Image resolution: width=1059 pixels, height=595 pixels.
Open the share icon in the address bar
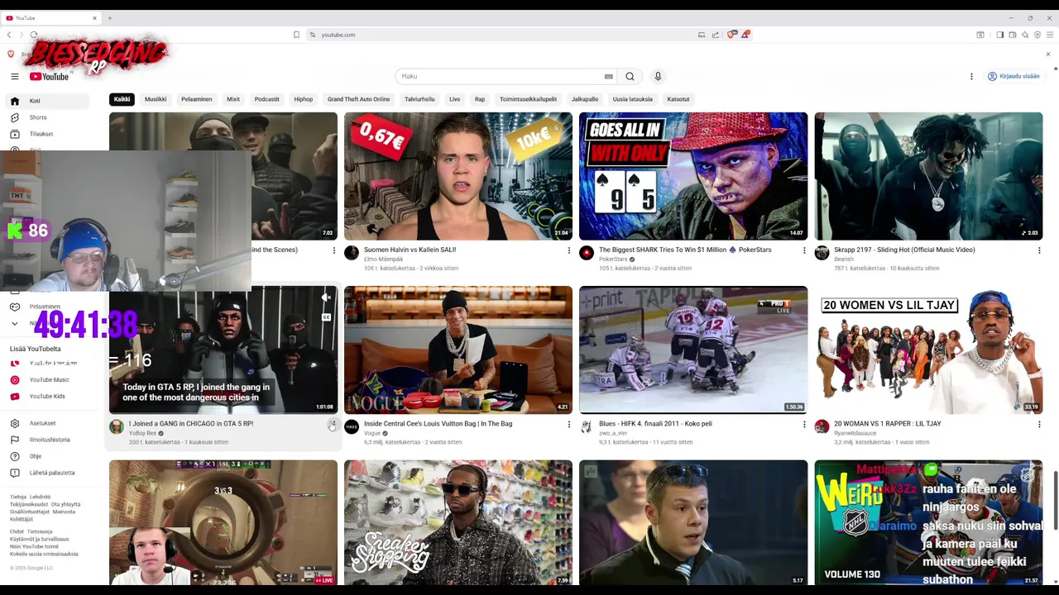click(x=716, y=35)
